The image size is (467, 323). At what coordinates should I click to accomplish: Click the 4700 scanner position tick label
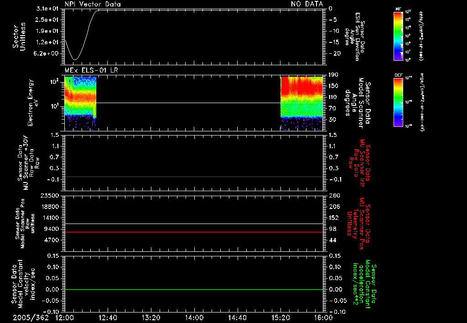pyautogui.click(x=52, y=240)
